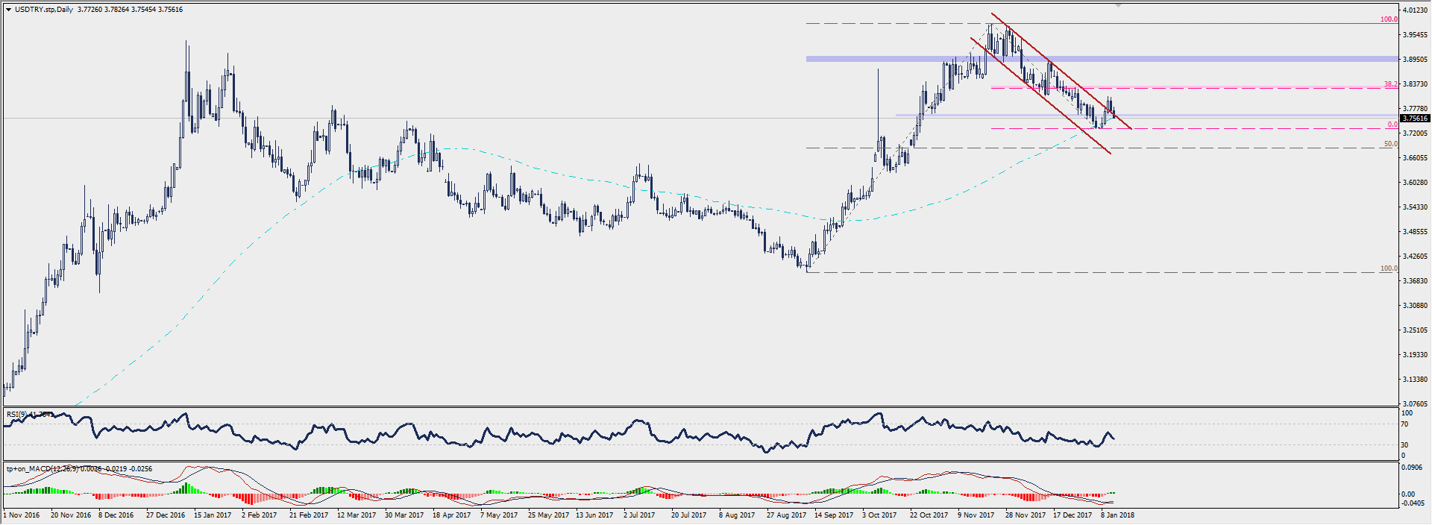Image resolution: width=1432 pixels, height=525 pixels.
Task: Click the RSI scale value 30
Action: [x=1404, y=445]
